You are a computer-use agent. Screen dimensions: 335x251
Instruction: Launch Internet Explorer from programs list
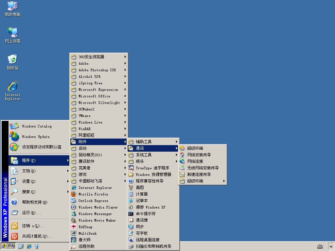(x=99, y=188)
